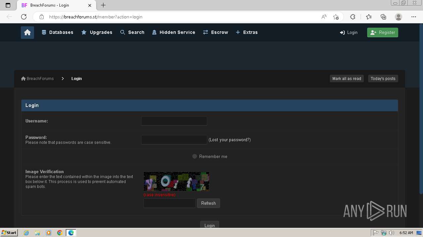
Task: Open Favorites list icon
Action: coord(369,17)
